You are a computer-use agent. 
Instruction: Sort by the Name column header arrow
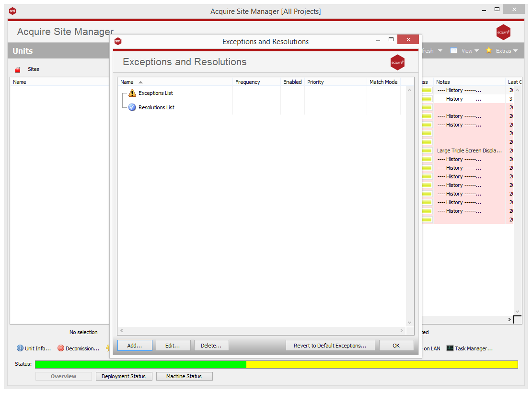point(140,82)
